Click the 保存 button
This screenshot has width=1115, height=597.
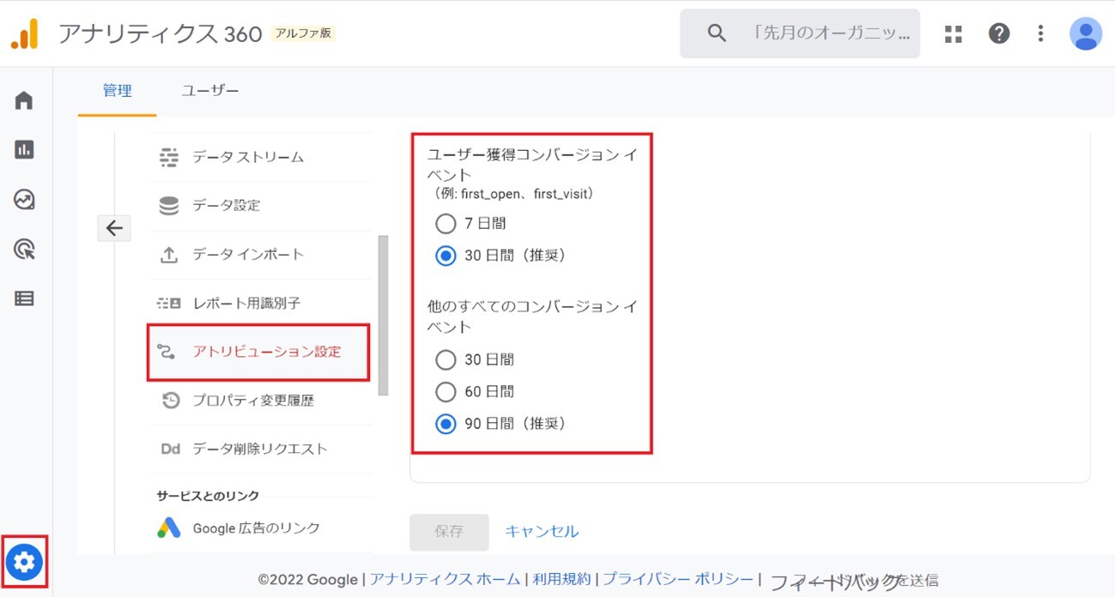click(449, 532)
